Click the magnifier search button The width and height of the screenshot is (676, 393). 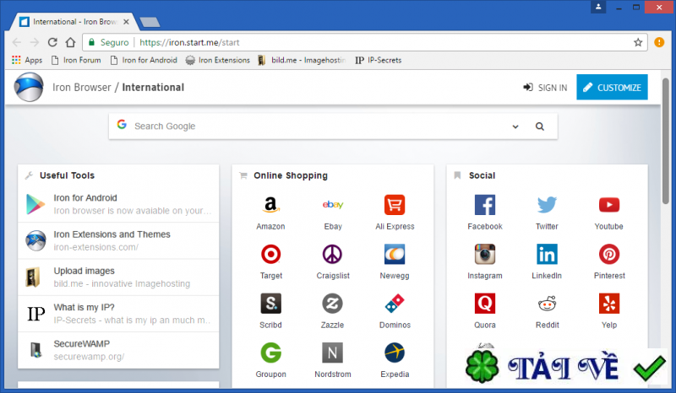[x=540, y=127]
